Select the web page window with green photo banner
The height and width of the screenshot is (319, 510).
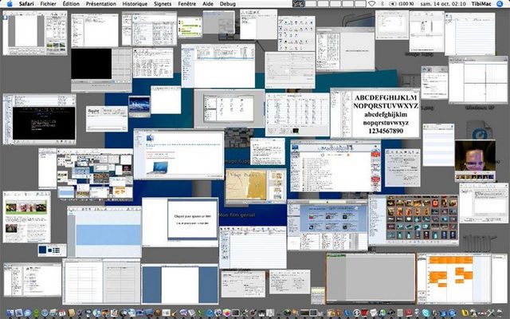point(26,217)
